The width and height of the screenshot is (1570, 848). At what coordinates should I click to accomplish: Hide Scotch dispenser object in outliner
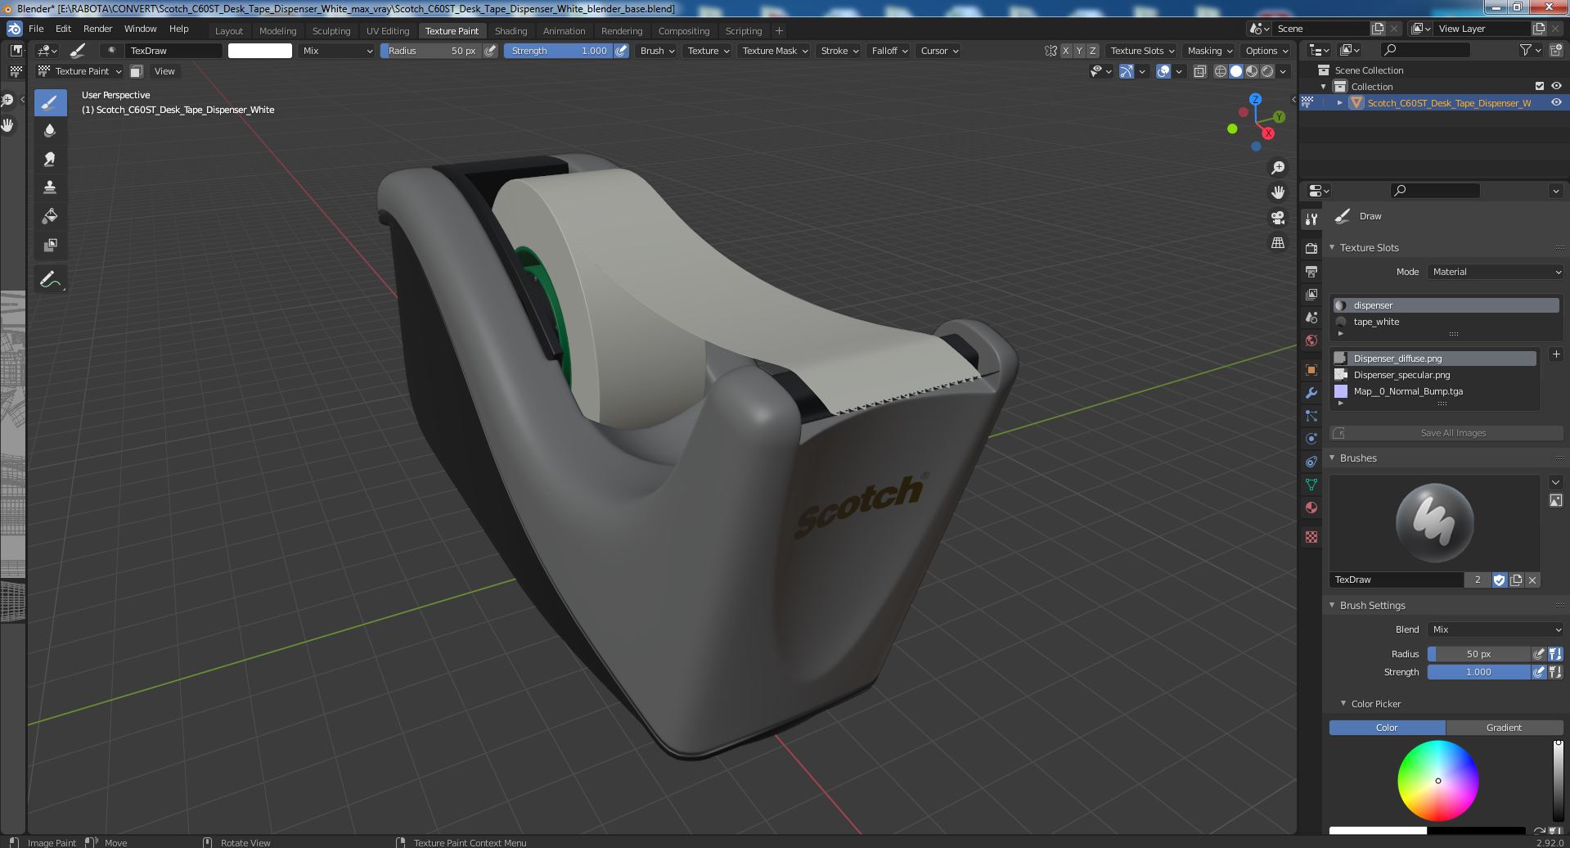1556,102
